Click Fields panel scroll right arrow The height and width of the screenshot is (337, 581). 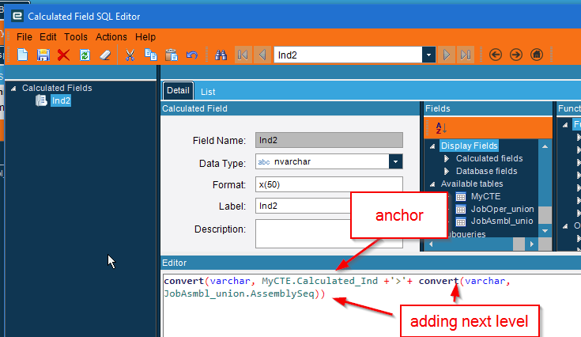[x=532, y=244]
